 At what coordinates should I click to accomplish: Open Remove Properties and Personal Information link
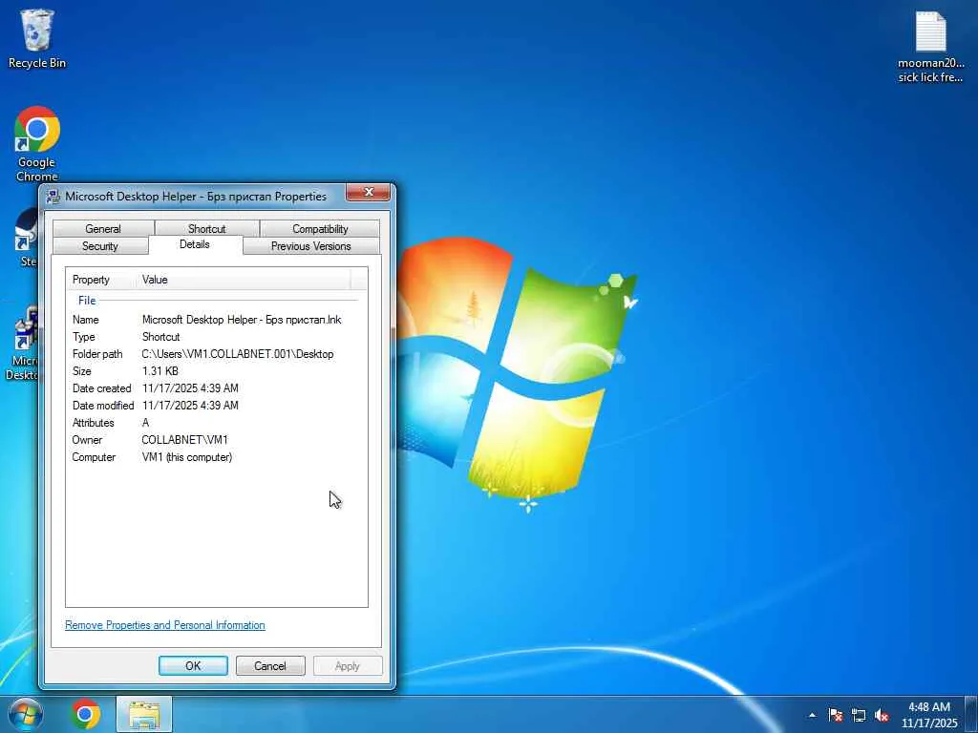pos(165,625)
